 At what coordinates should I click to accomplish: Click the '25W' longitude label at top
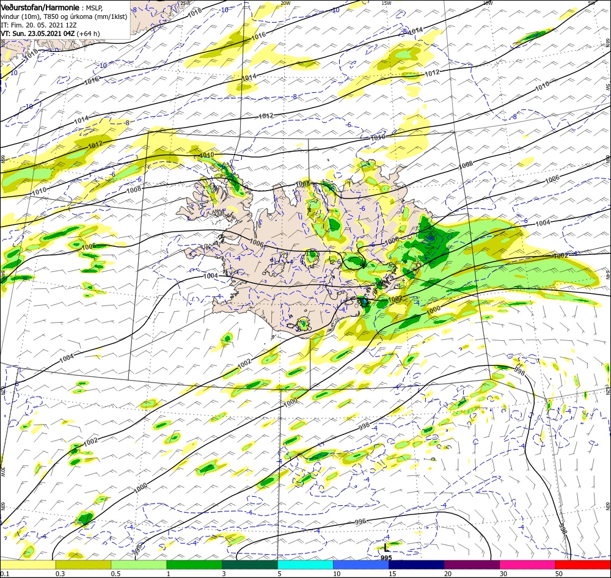185,3
